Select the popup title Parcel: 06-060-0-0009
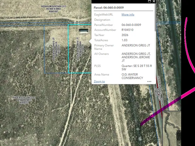 pyautogui.click(x=109, y=8)
